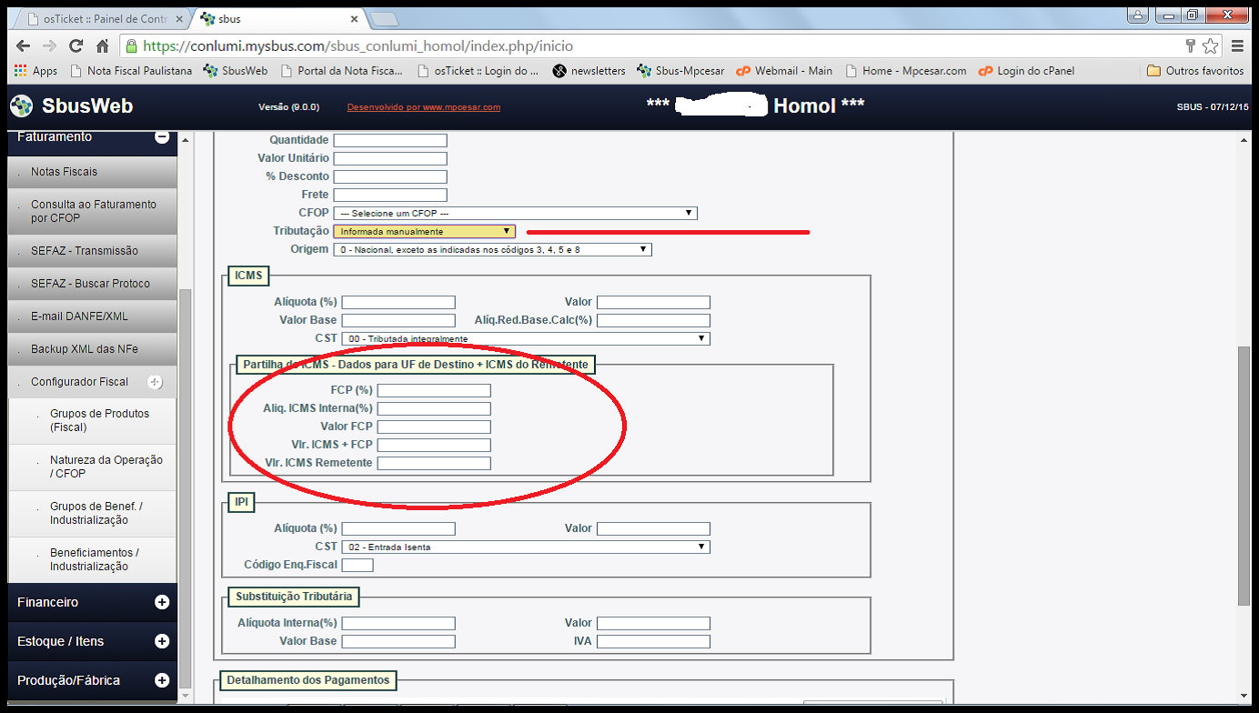
Task: Open SEFAZ - Transmissão menu item
Action: (x=85, y=251)
